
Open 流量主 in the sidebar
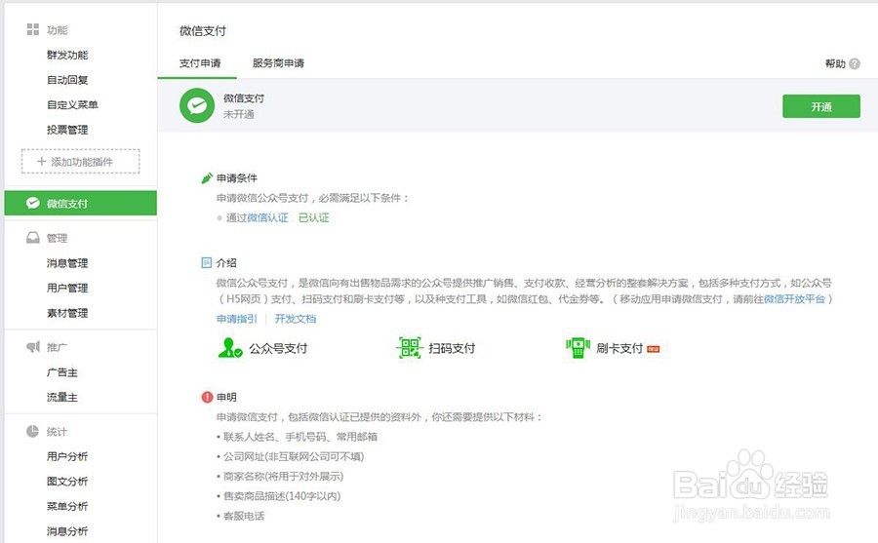[62, 397]
